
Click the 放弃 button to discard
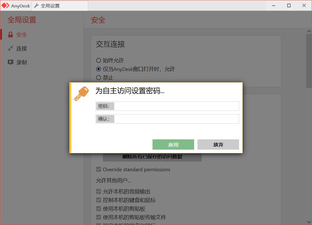click(x=218, y=144)
